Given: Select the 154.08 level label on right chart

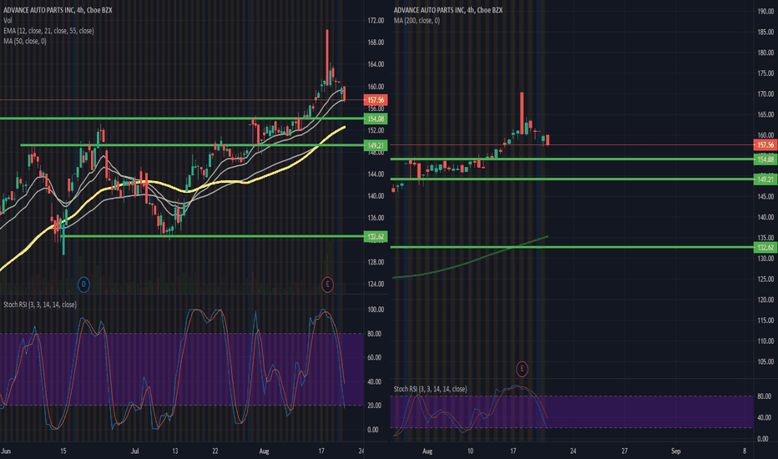Looking at the screenshot, I should tap(765, 159).
